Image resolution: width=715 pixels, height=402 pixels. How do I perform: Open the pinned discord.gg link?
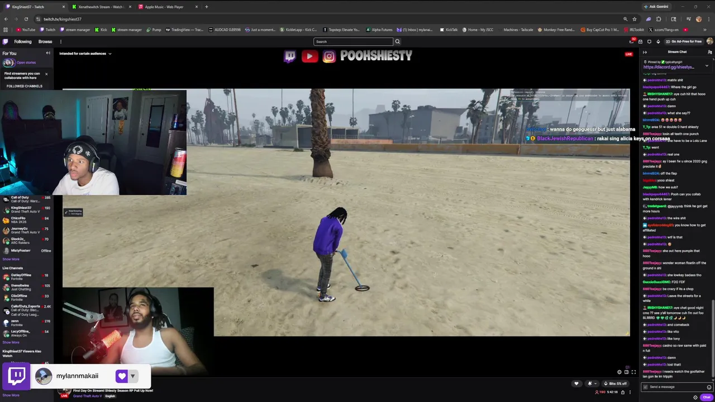[669, 67]
